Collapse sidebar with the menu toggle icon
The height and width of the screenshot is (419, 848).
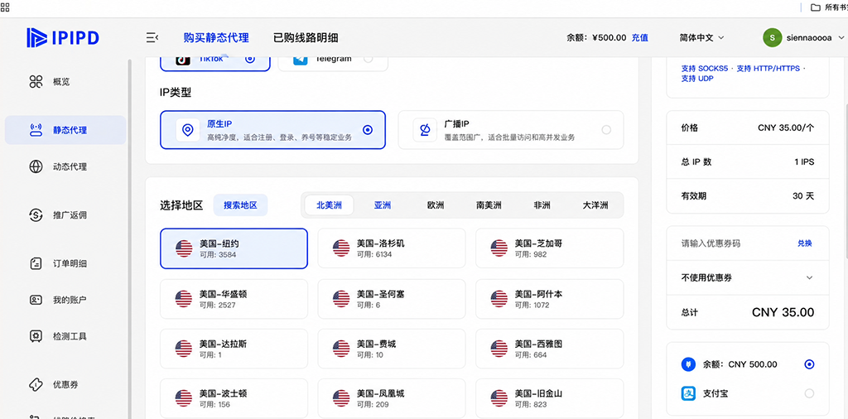click(x=152, y=38)
